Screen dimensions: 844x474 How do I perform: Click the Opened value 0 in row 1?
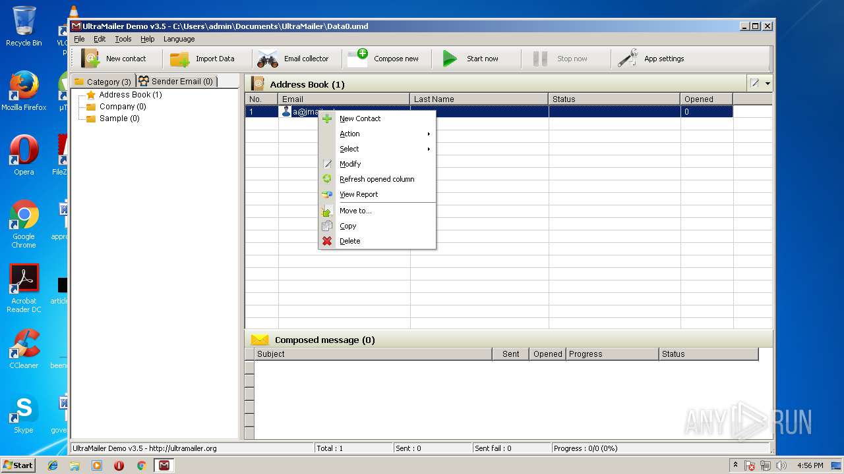pos(686,112)
